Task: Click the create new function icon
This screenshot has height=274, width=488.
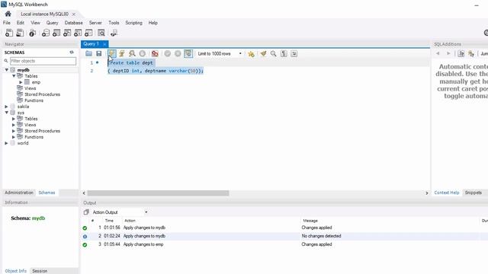Action: 88,33
